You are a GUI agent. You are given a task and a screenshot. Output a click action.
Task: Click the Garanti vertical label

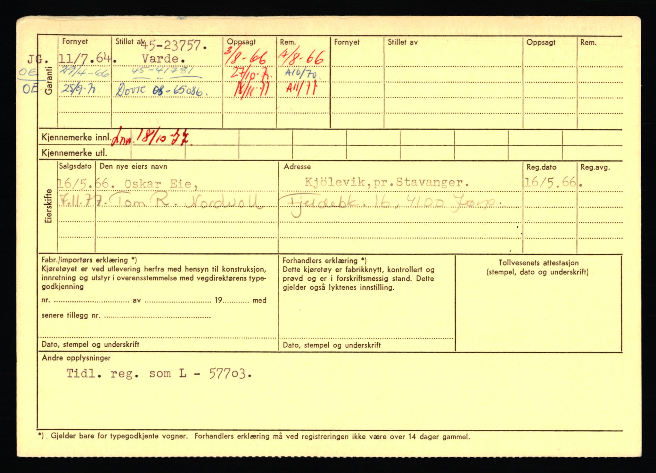point(48,80)
